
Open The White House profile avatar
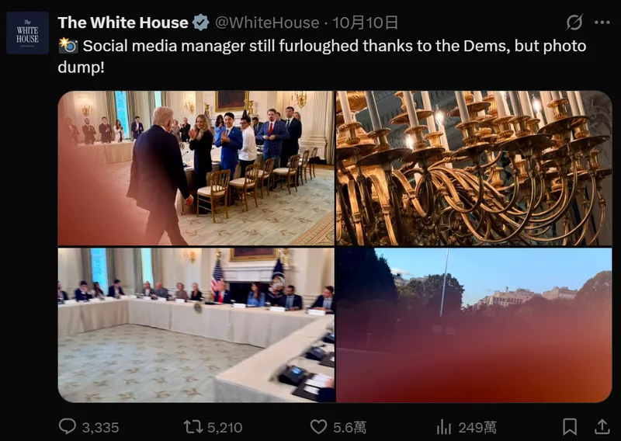(x=27, y=33)
